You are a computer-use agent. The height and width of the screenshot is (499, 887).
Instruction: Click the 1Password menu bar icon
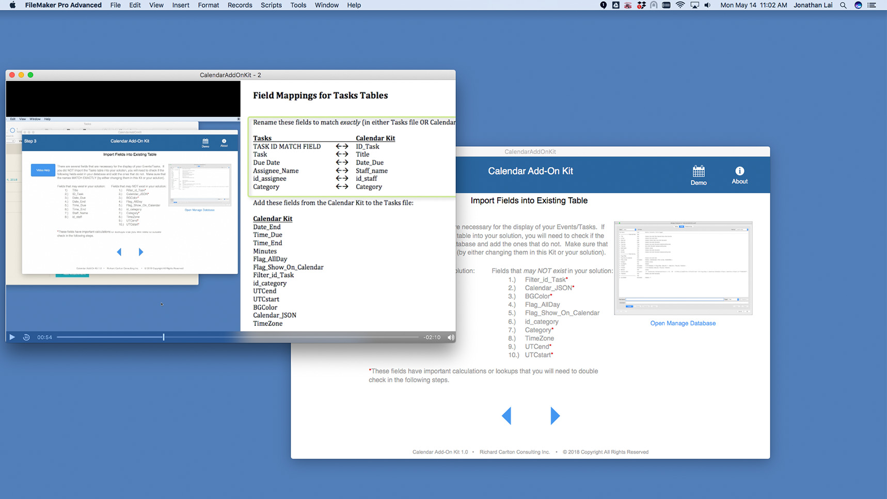click(x=603, y=5)
